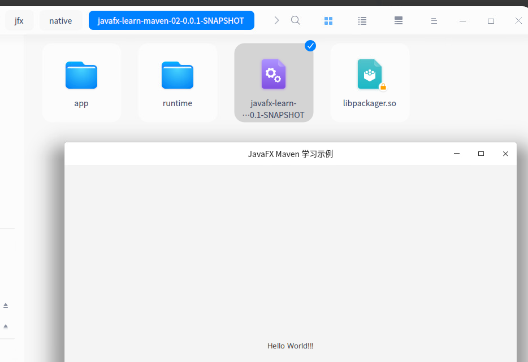Viewport: 528px width, 362px height.
Task: Click the 'app' folder name label
Action: (81, 103)
